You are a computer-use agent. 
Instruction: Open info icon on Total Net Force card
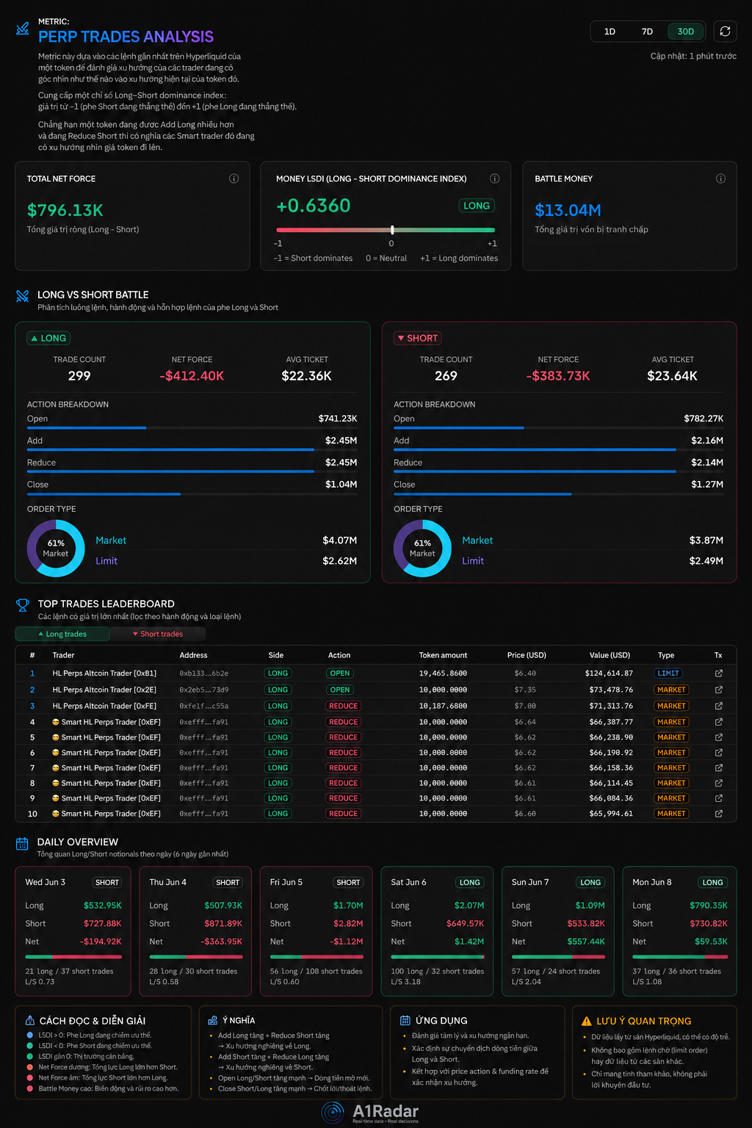(234, 178)
